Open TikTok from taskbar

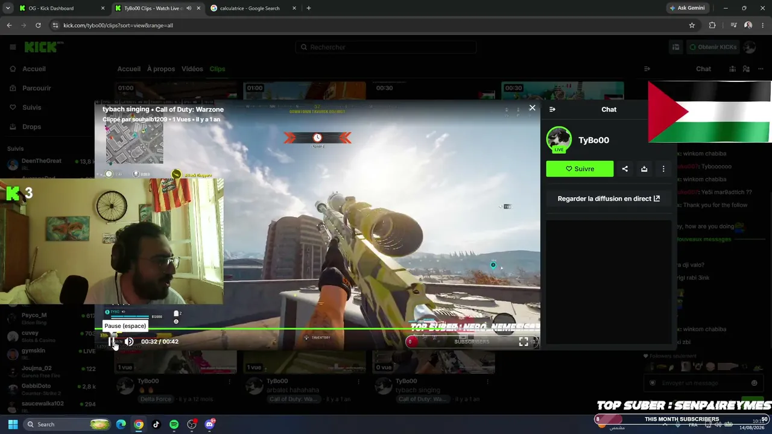156,424
